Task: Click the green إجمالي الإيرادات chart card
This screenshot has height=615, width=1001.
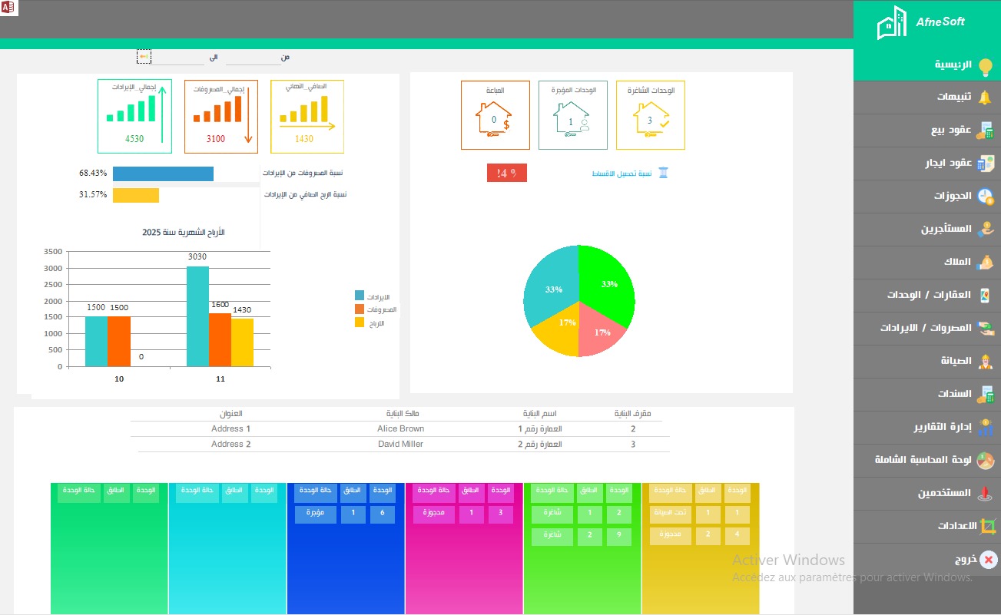Action: (x=134, y=116)
